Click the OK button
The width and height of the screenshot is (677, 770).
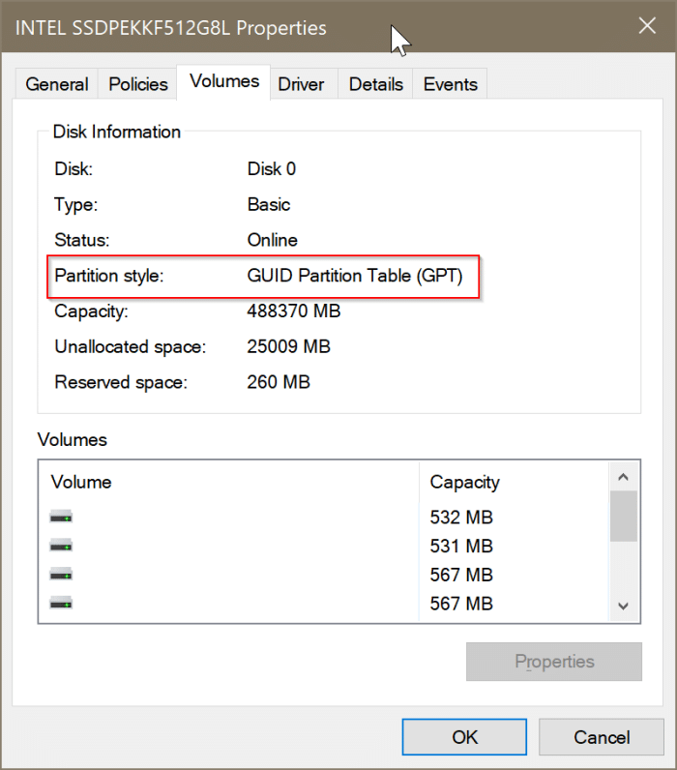point(464,737)
